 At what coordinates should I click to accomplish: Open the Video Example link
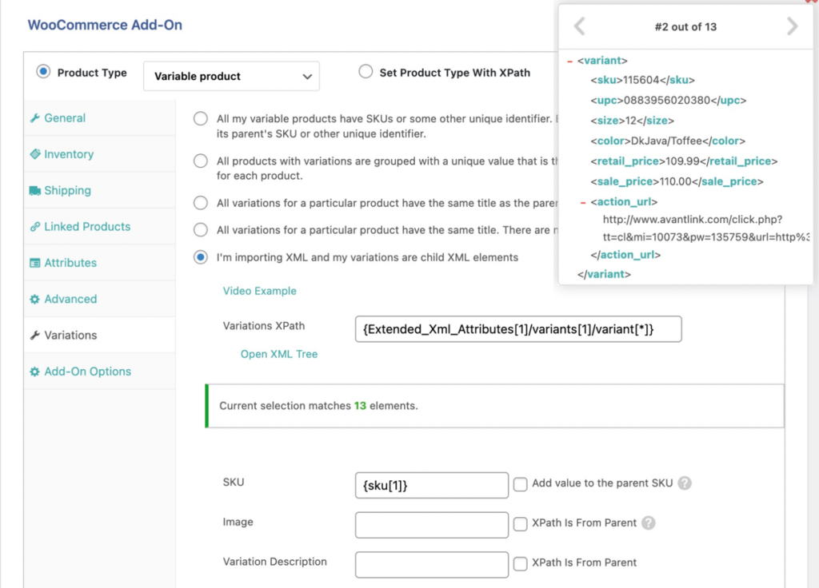260,291
